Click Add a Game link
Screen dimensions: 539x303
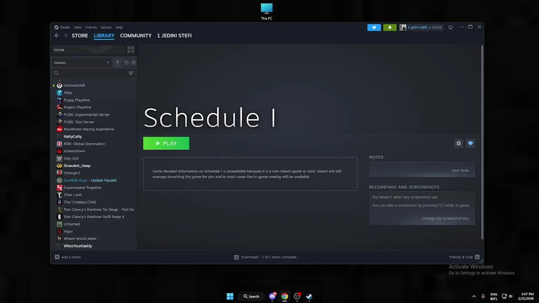(71, 257)
